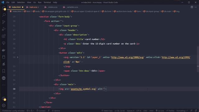Switch to the index.html tab
199x112 pixels.
16,7
